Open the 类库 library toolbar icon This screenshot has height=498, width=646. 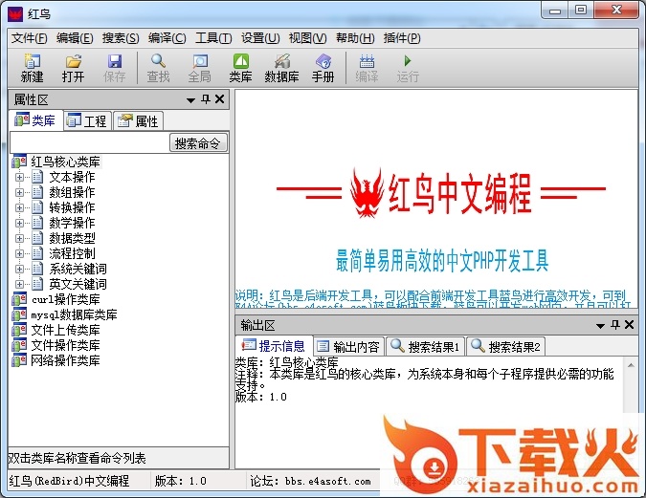coord(240,61)
